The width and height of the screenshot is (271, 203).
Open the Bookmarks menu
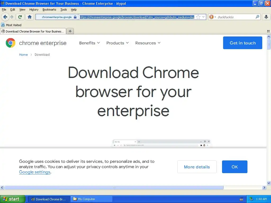(x=49, y=10)
